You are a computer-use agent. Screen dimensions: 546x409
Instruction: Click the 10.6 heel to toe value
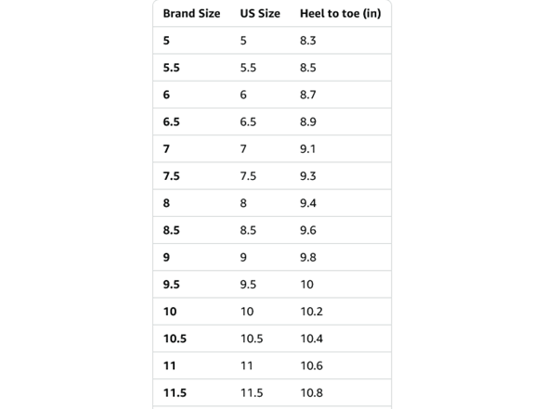point(311,365)
